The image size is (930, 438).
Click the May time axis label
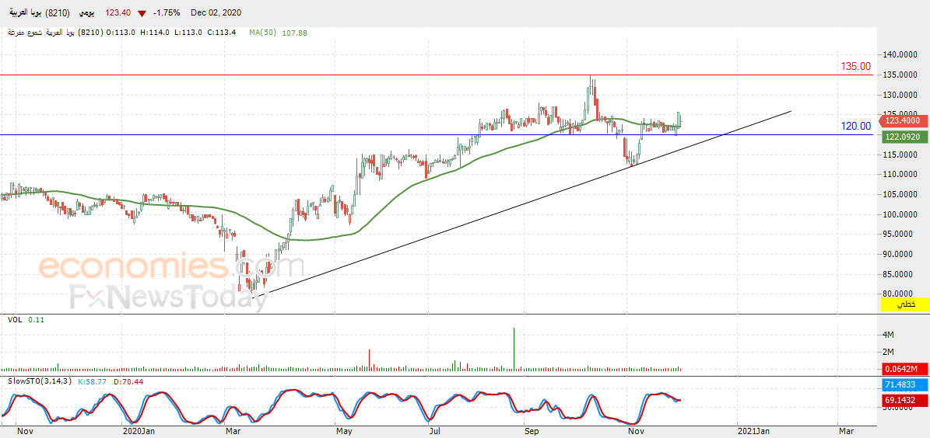pos(343,433)
